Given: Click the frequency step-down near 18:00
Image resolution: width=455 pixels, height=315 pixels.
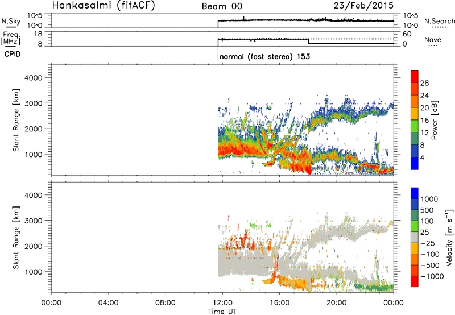Looking at the screenshot, I should pyautogui.click(x=308, y=41).
